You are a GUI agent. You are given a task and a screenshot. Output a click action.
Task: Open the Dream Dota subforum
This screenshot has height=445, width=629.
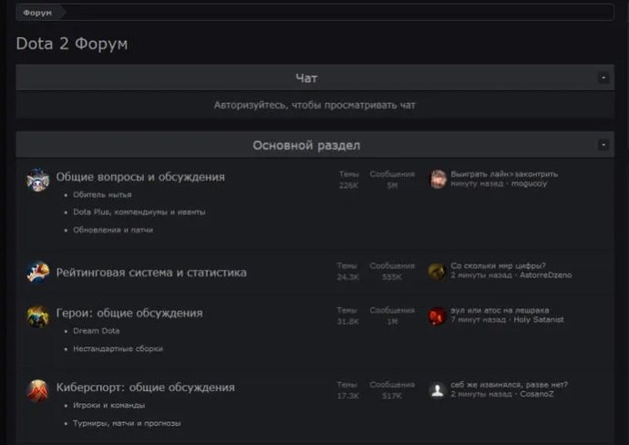coord(97,331)
